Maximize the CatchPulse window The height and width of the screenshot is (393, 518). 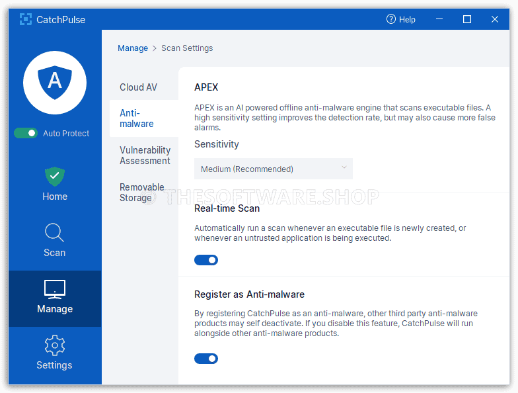[467, 19]
